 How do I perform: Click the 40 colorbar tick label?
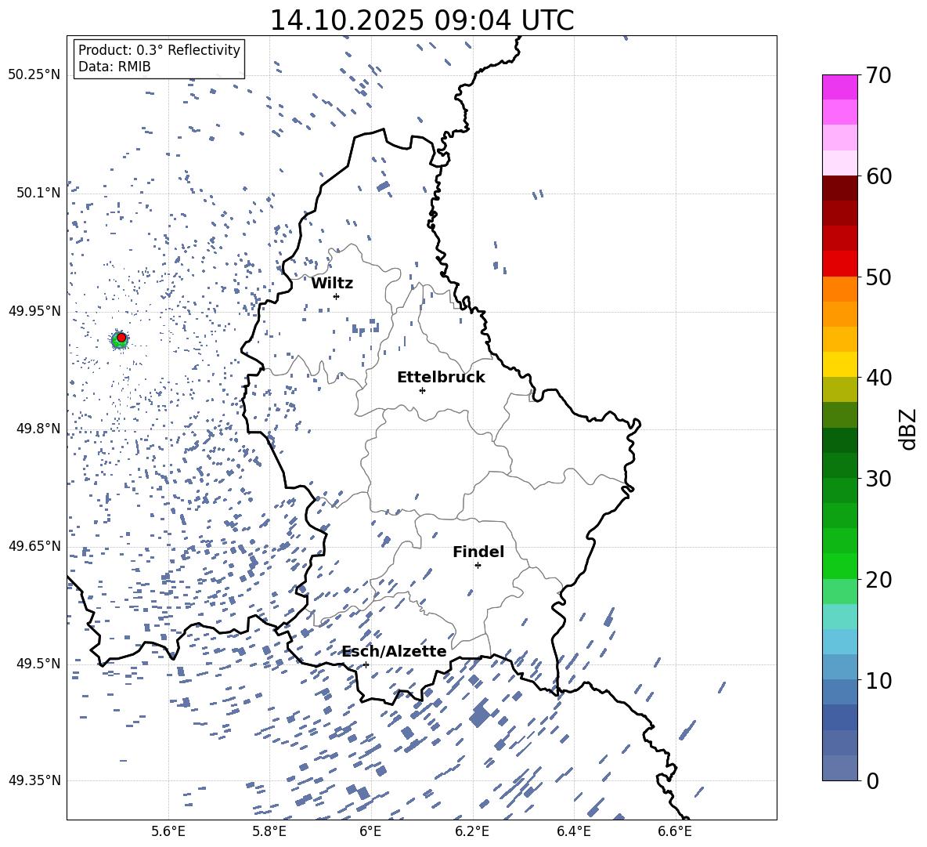878,378
